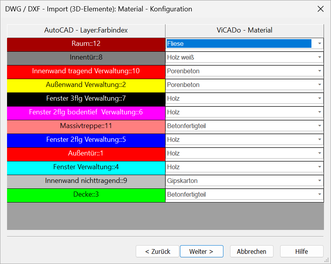This screenshot has width=331, height=264.
Task: Select the dark red Raum::12 layer cell
Action: [86, 45]
